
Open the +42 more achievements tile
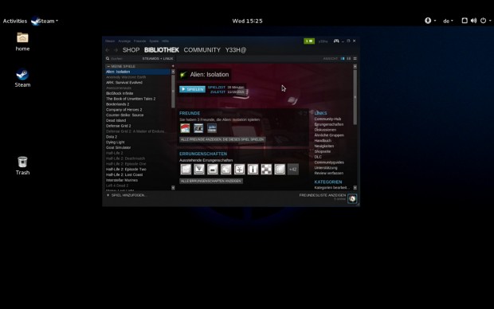293,170
